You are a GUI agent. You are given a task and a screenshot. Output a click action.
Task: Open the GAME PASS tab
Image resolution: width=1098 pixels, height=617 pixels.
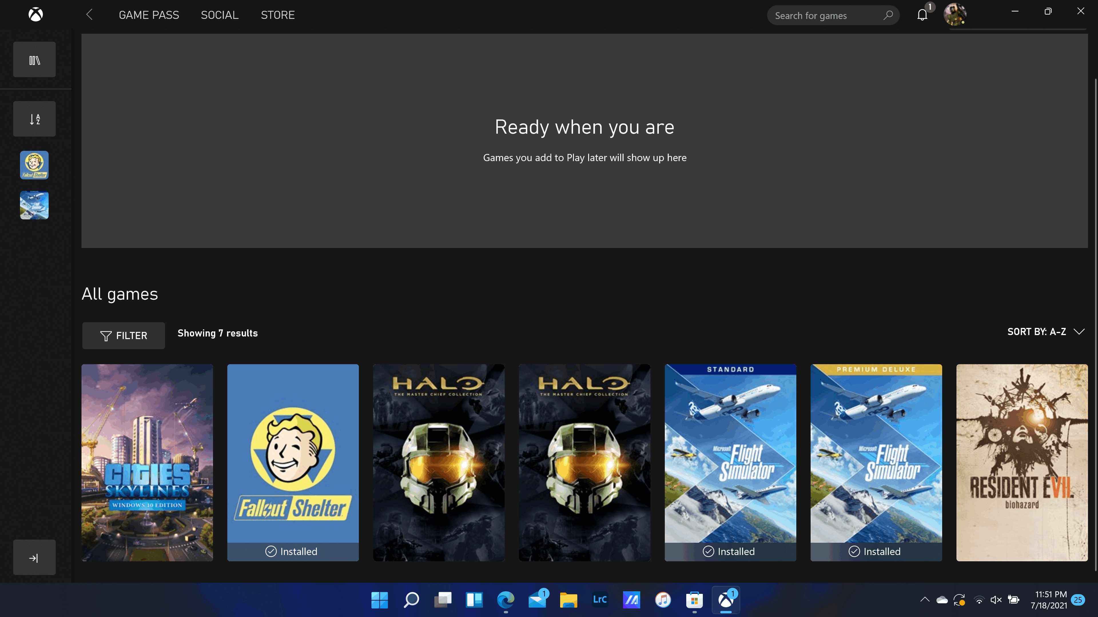149,15
